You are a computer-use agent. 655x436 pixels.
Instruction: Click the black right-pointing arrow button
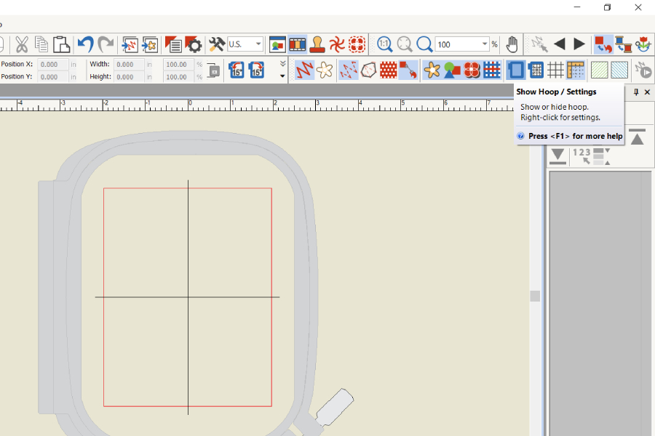579,44
